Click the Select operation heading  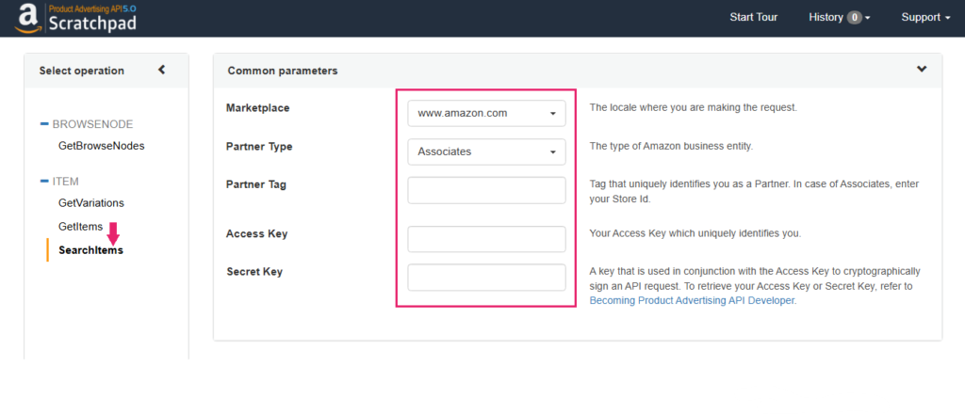click(x=82, y=71)
